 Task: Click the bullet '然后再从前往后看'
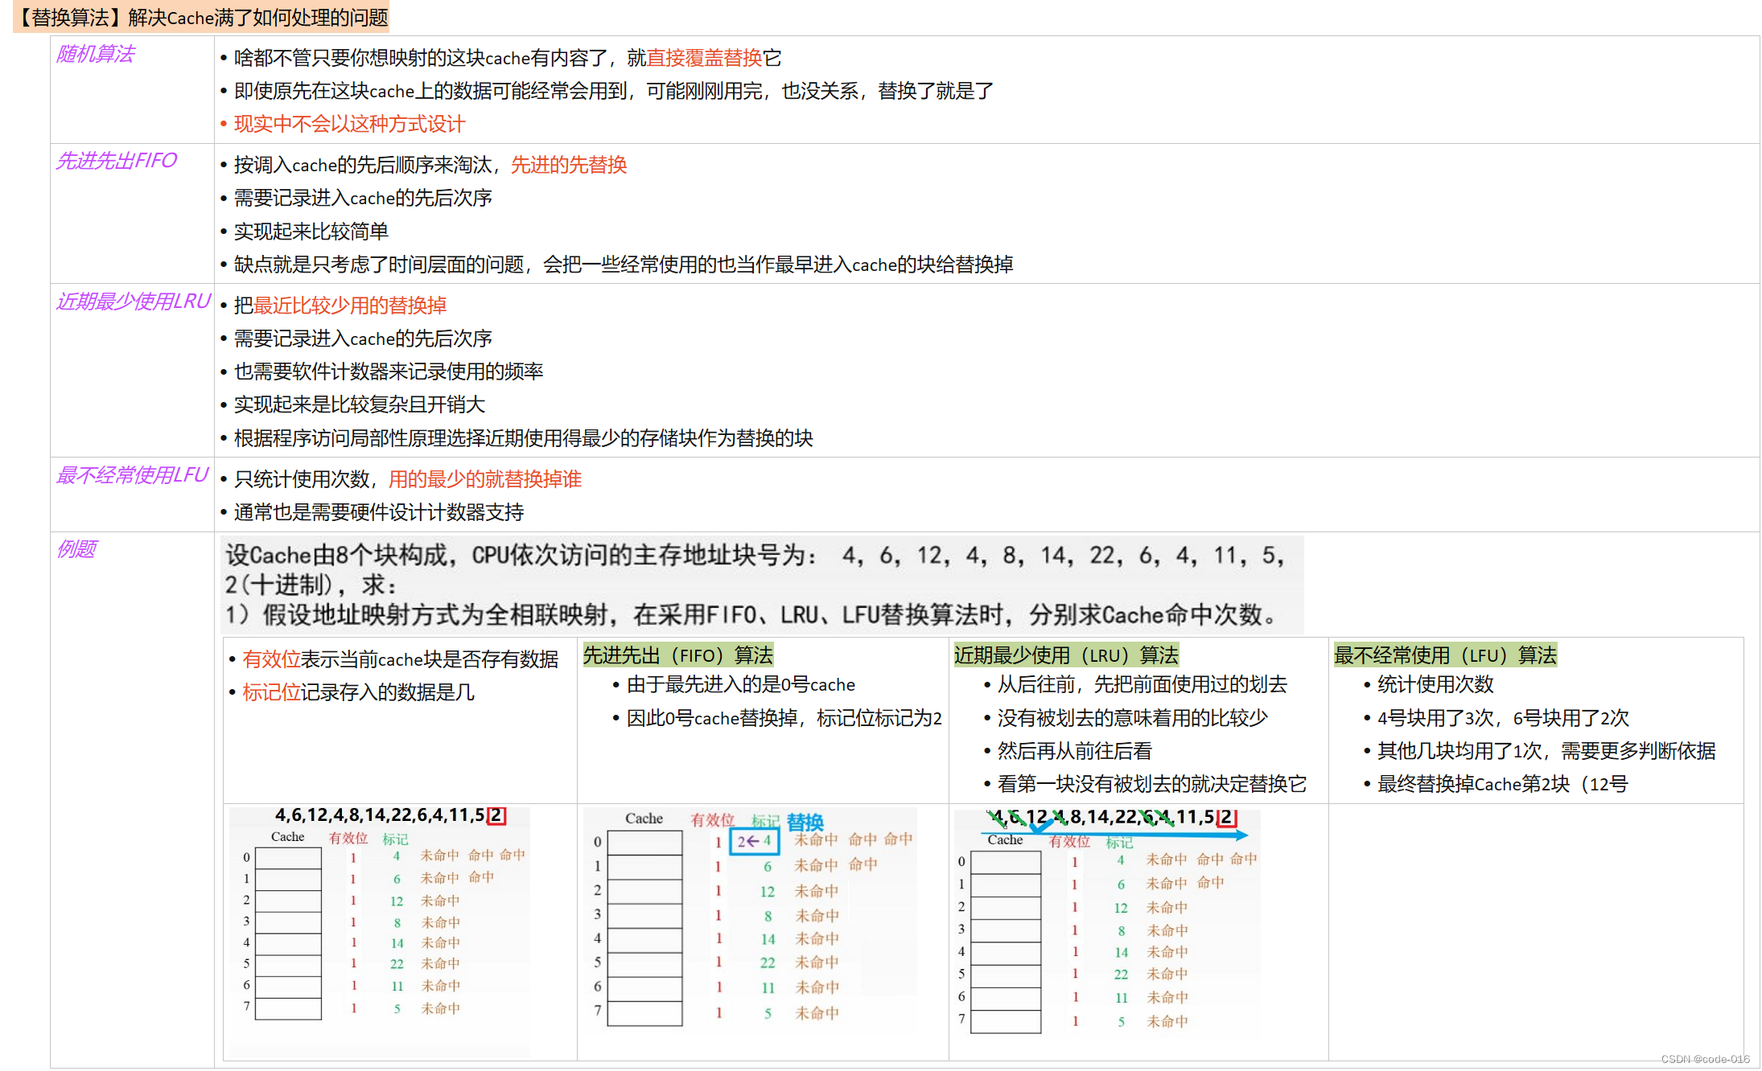point(1074,751)
